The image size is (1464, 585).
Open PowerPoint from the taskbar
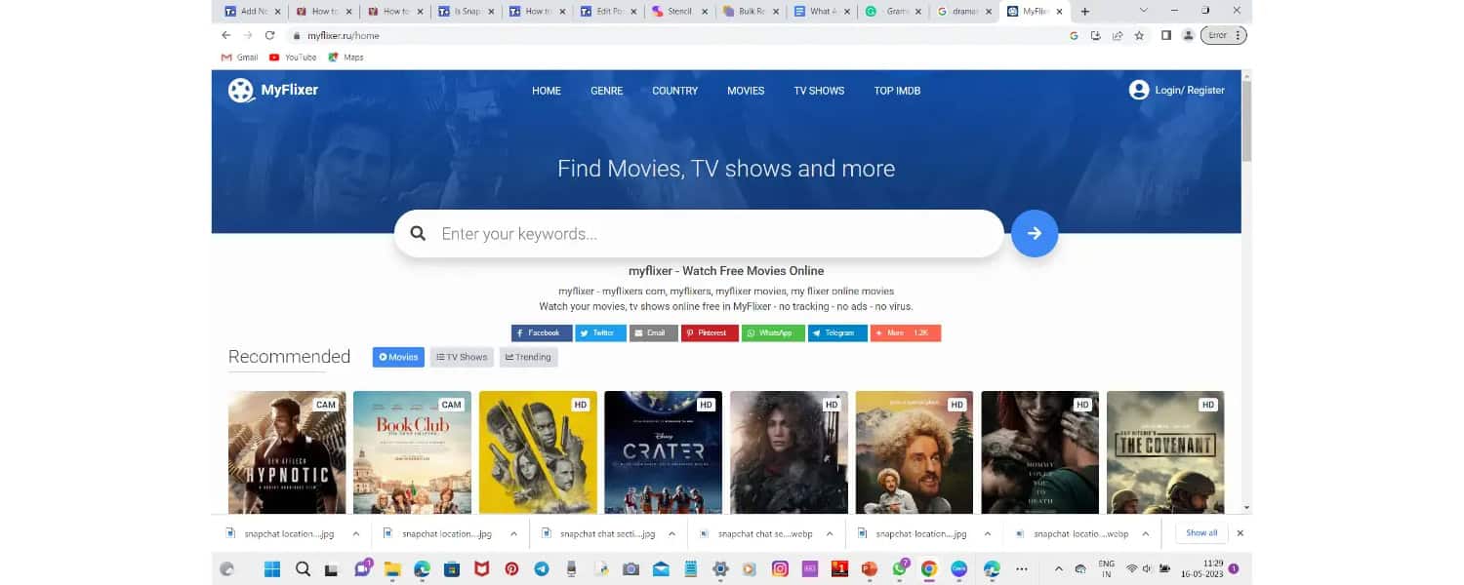pyautogui.click(x=869, y=568)
